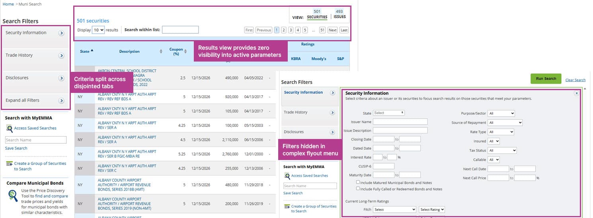This screenshot has height=218, width=593.
Task: Click the 501 securities heading text
Action: (x=93, y=21)
